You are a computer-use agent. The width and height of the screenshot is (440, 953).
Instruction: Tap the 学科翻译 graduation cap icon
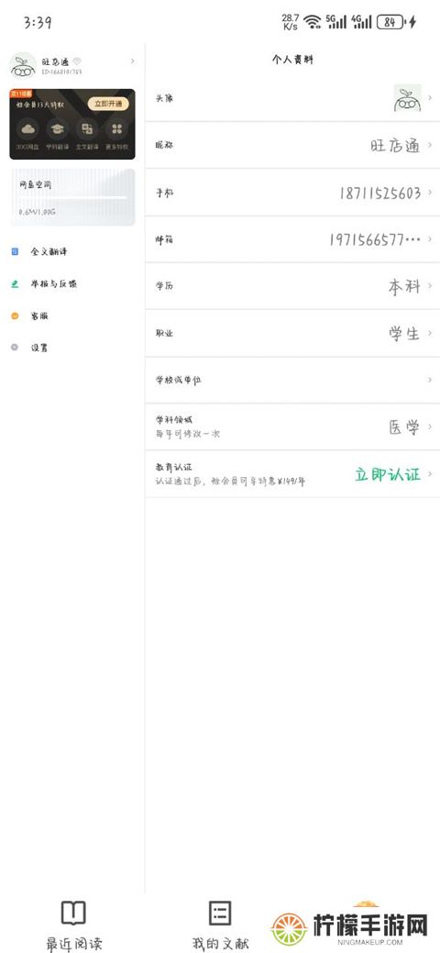(58, 128)
